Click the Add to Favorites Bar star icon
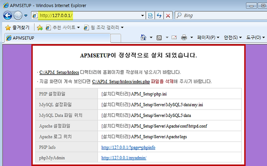This screenshot has height=166, width=267. pyautogui.click(x=40, y=27)
